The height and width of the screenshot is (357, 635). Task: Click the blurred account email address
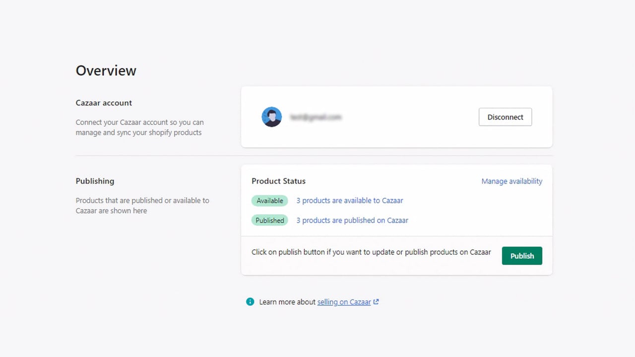coord(316,117)
